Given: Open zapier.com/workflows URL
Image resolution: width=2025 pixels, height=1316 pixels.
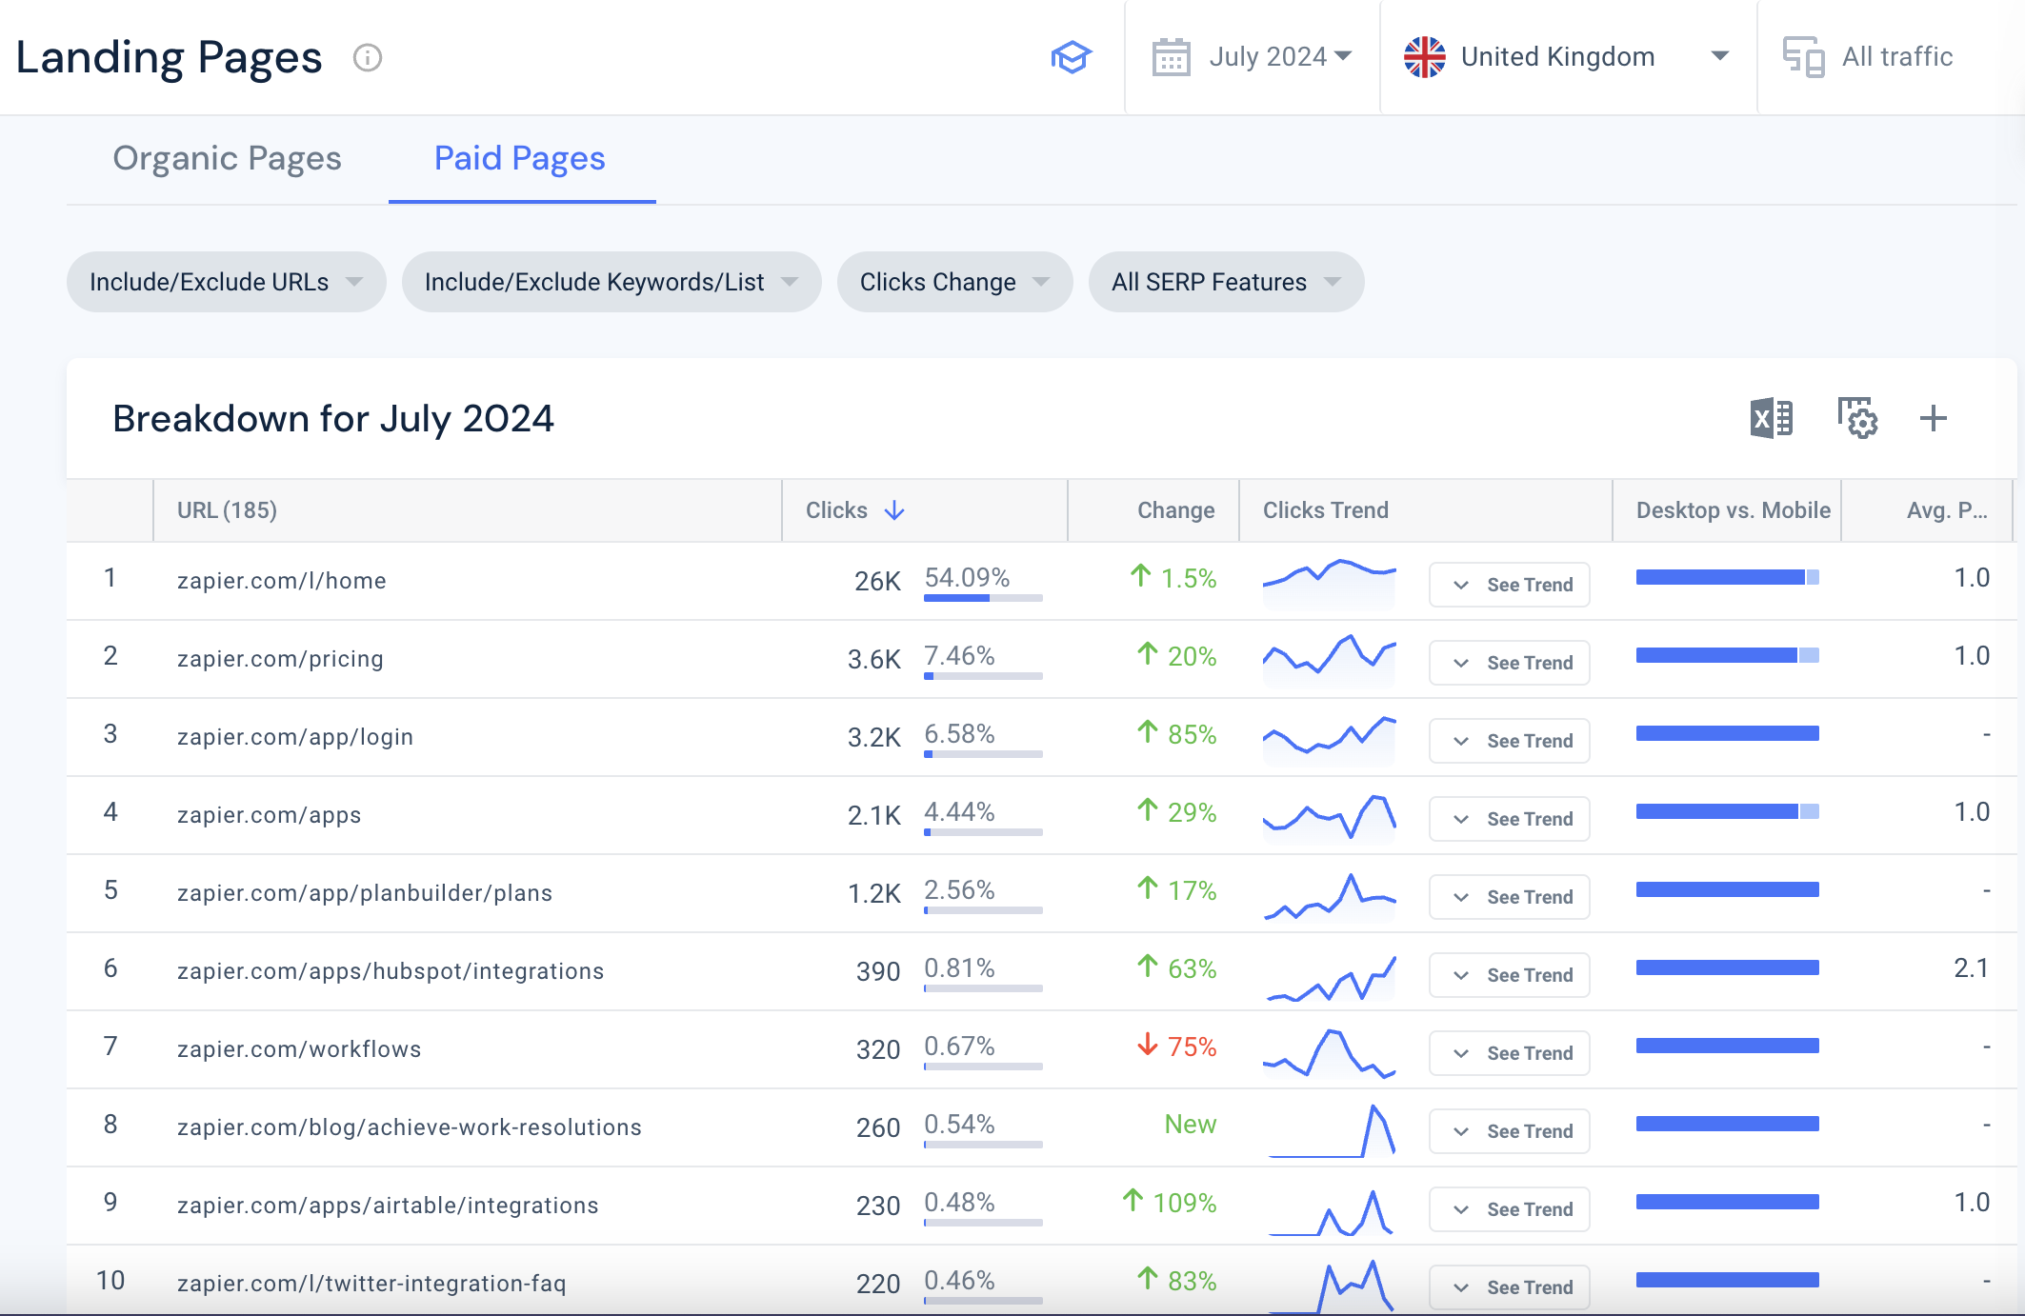Looking at the screenshot, I should 299,1049.
